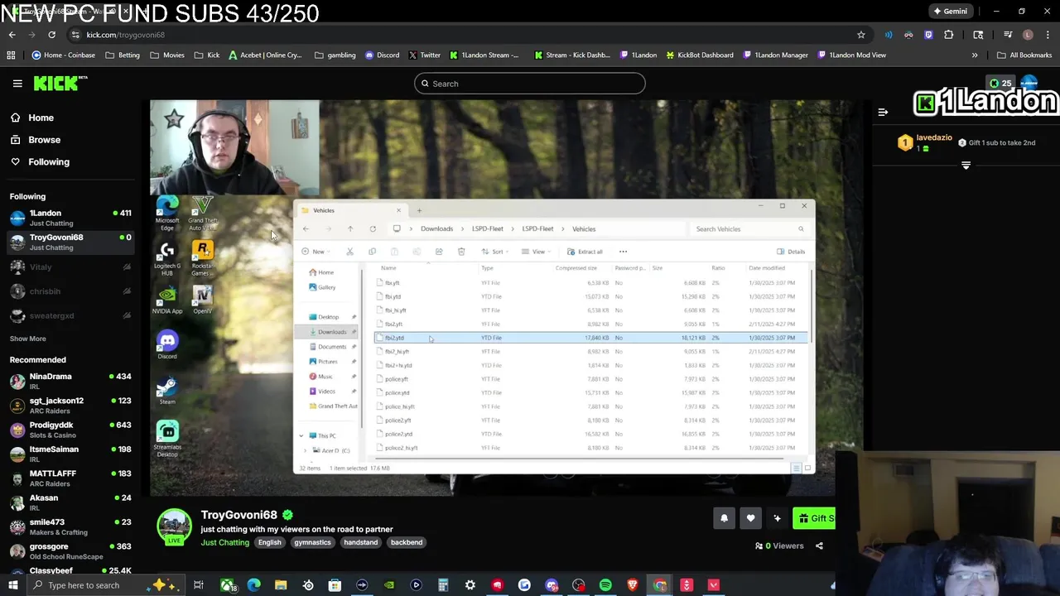Open 1Landon followed channel
Screen dimensions: 1060x596
(70, 218)
